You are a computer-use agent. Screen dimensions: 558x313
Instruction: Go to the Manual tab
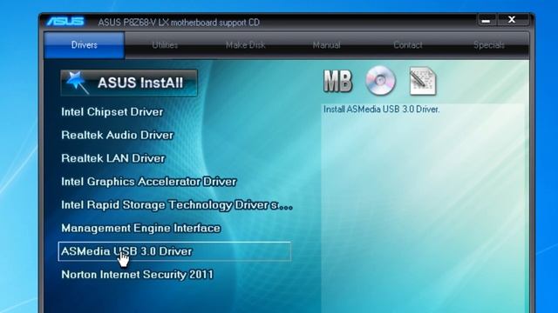click(x=327, y=45)
